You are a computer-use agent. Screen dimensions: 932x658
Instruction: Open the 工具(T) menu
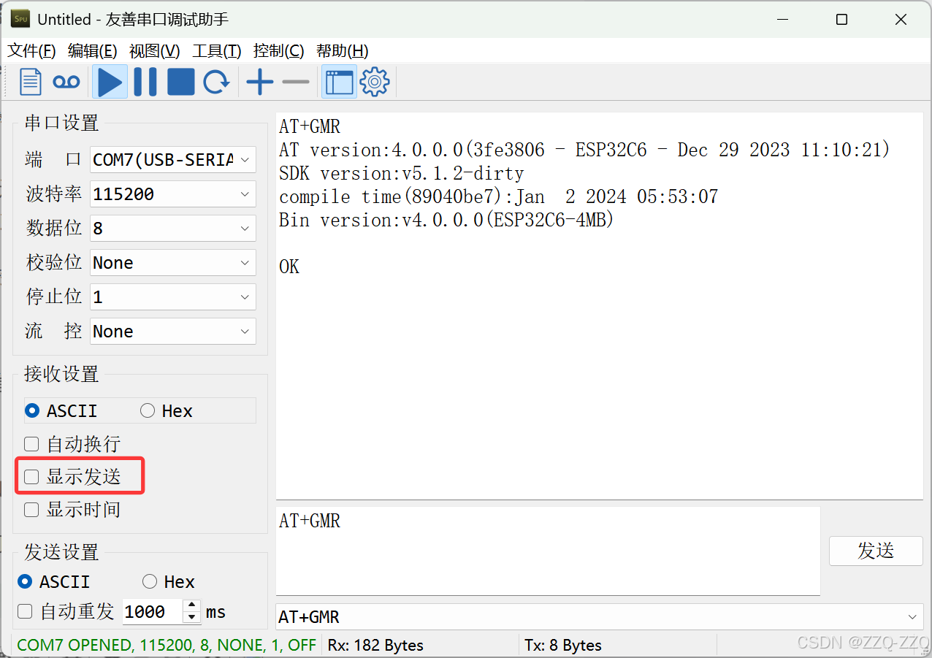(217, 51)
